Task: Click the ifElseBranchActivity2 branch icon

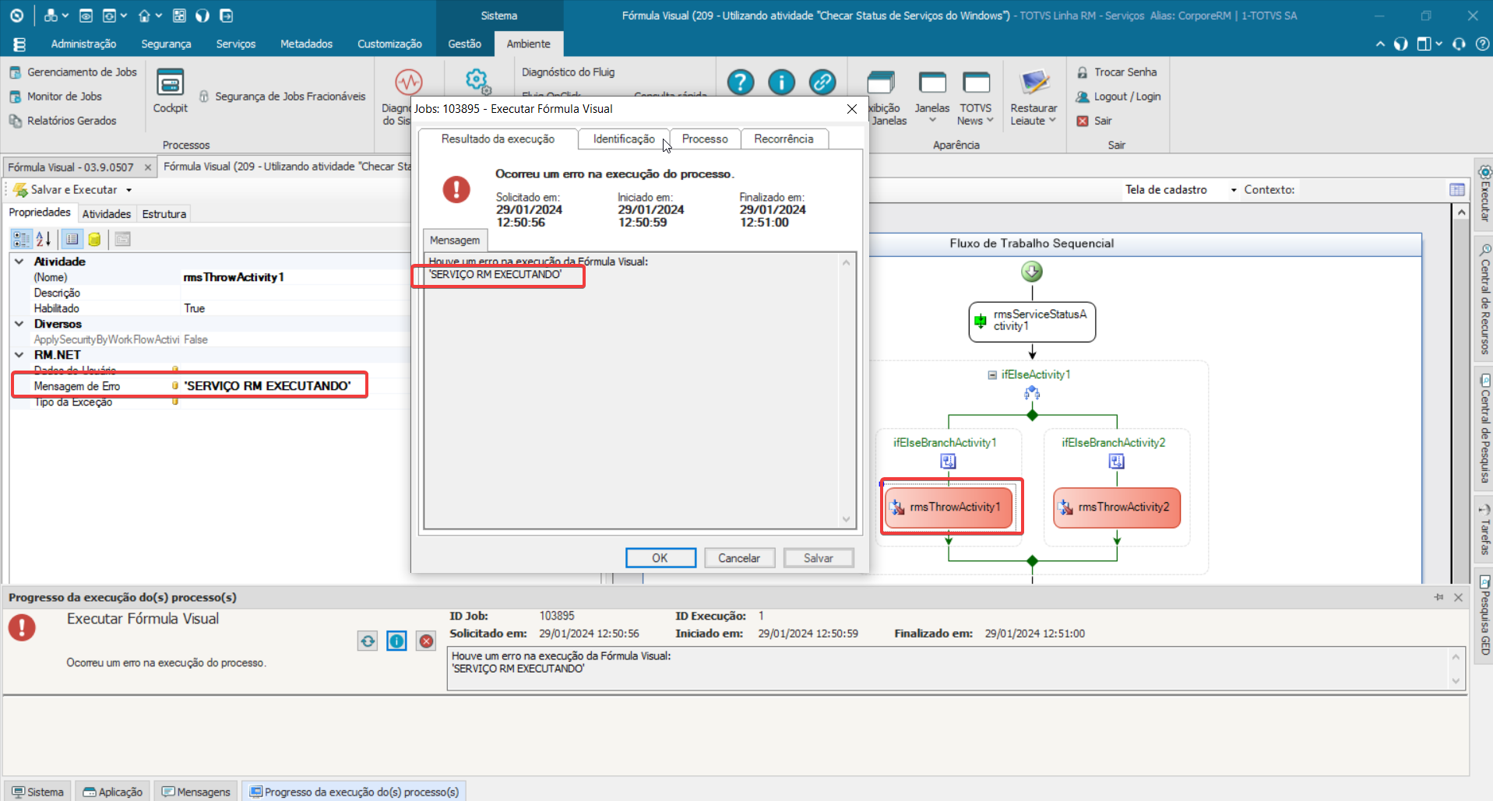Action: (1116, 462)
